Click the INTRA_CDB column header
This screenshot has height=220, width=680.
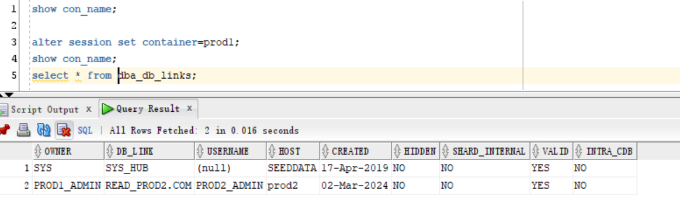[605, 151]
